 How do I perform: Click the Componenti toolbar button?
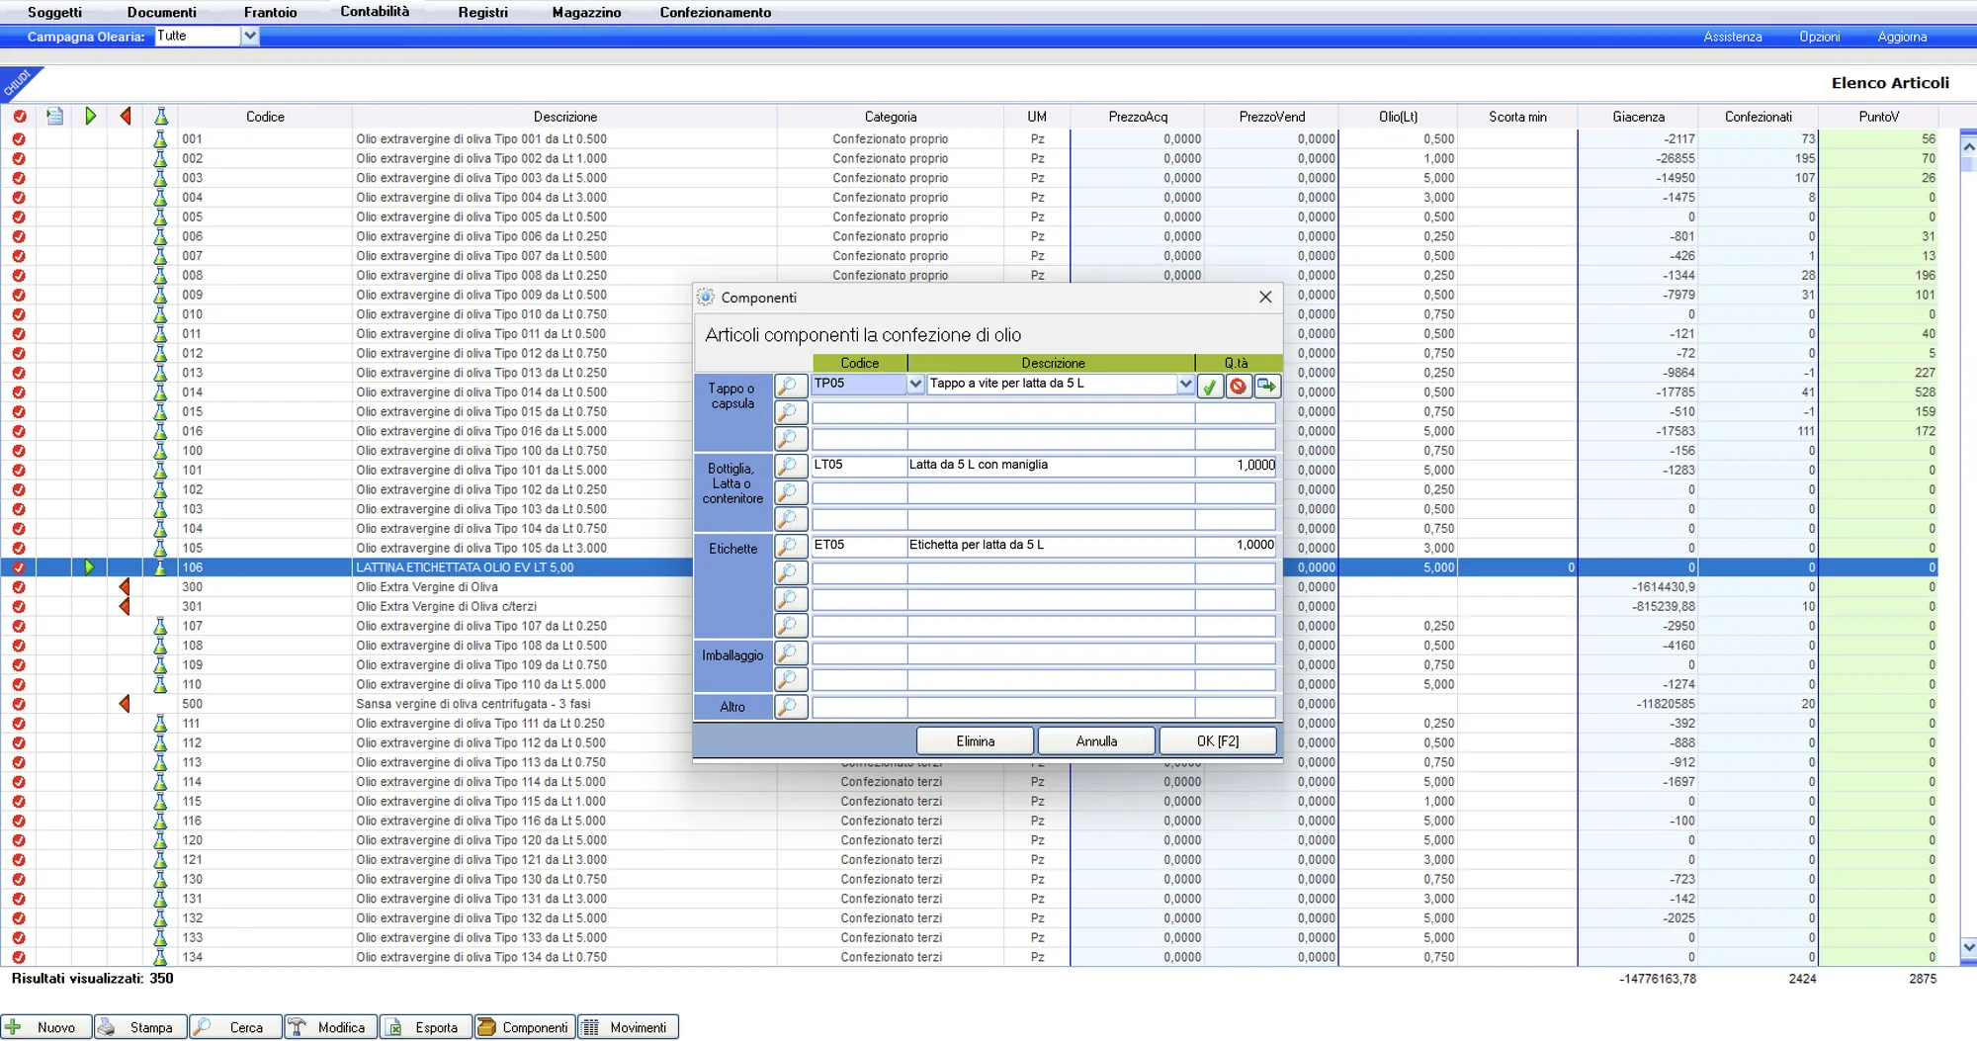(x=524, y=1028)
